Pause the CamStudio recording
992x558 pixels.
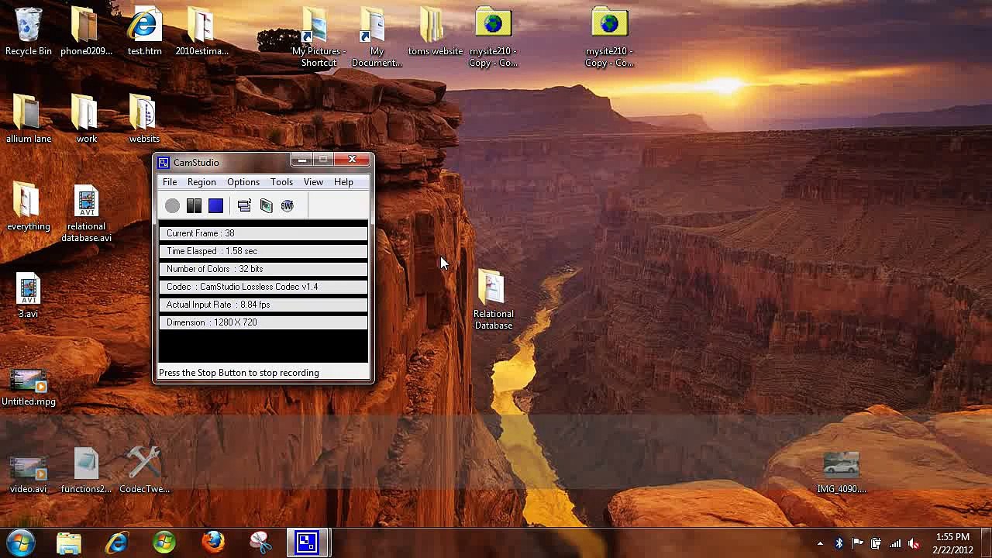pos(194,205)
